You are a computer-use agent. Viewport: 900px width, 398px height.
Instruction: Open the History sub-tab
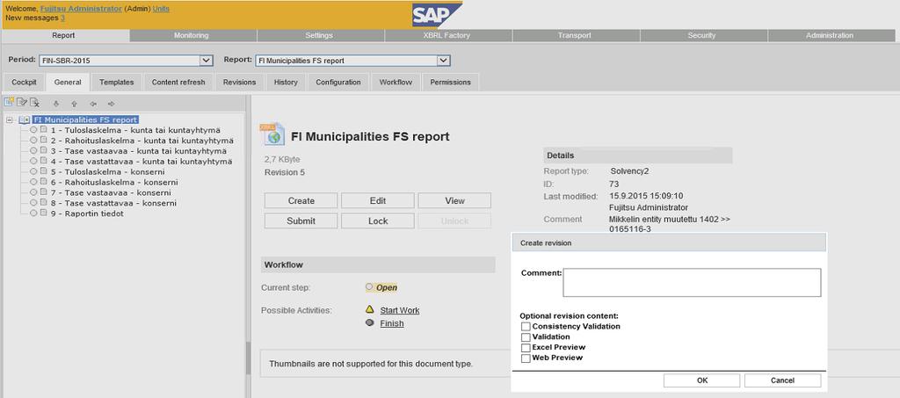click(x=286, y=82)
